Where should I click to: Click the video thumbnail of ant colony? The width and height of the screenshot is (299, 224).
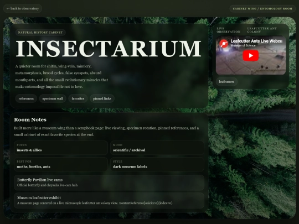251,55
